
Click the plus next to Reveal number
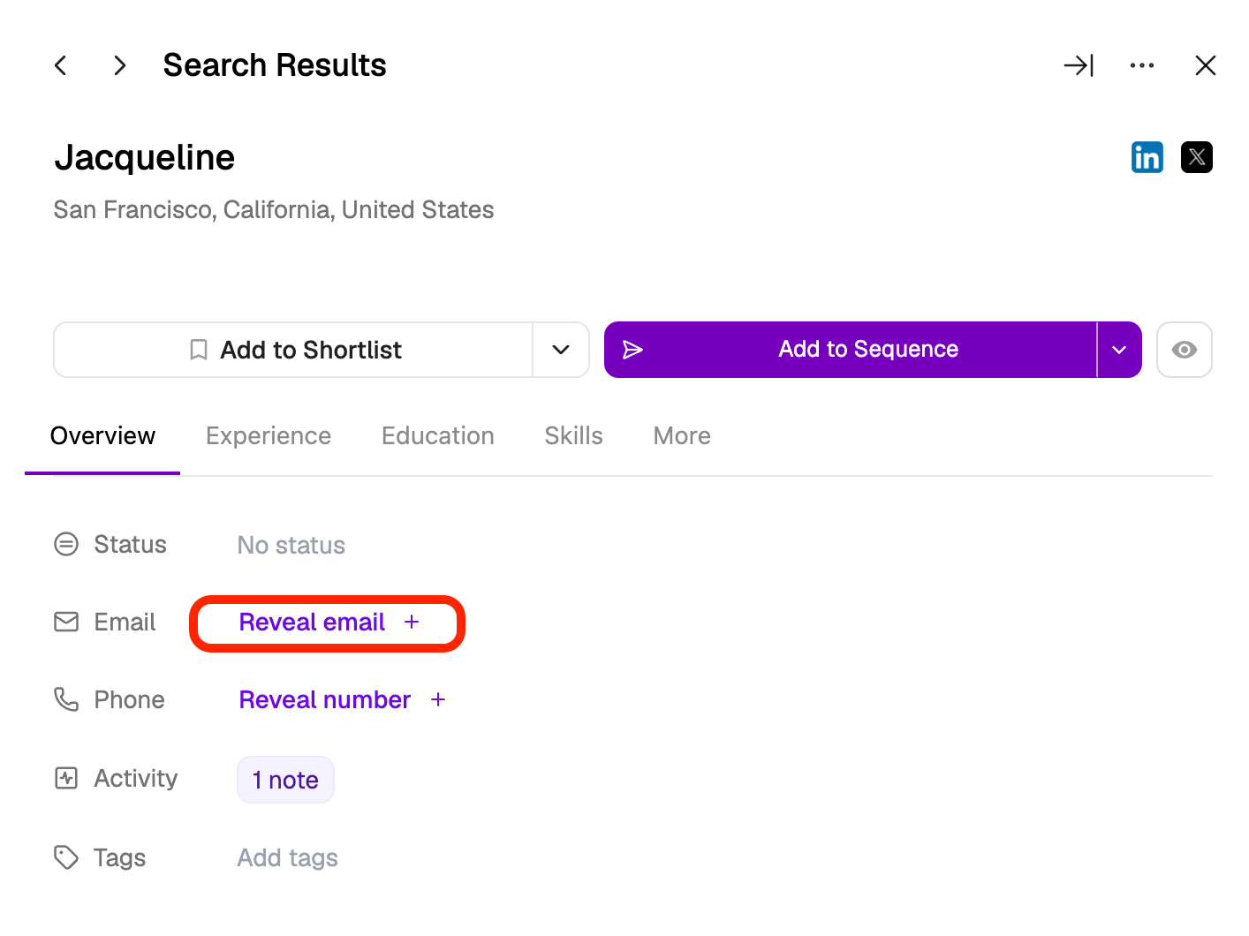[x=438, y=700]
